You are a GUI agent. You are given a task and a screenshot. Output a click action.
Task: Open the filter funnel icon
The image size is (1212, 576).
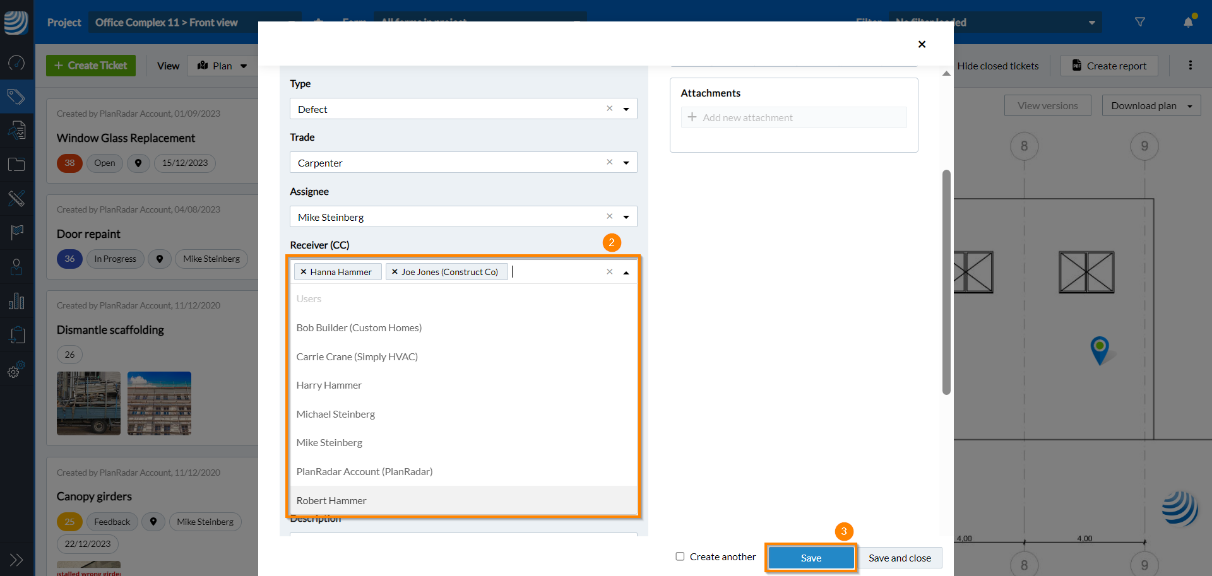click(1139, 22)
